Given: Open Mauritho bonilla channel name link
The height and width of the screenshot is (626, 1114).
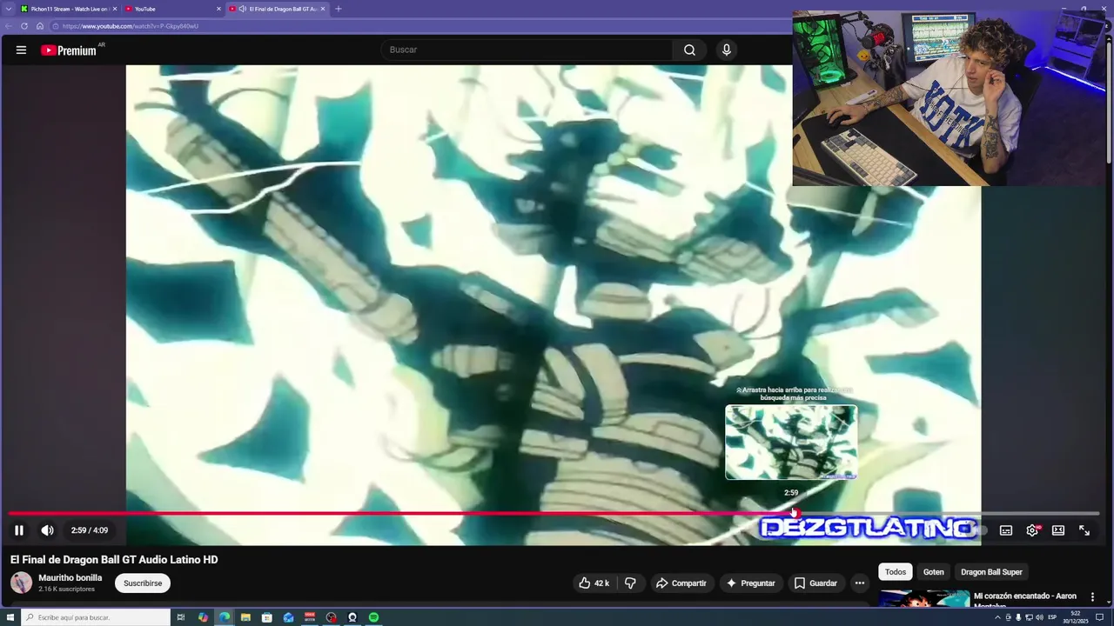Looking at the screenshot, I should point(70,577).
